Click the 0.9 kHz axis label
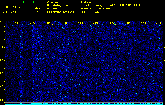The image size is (165, 105). [2, 60]
